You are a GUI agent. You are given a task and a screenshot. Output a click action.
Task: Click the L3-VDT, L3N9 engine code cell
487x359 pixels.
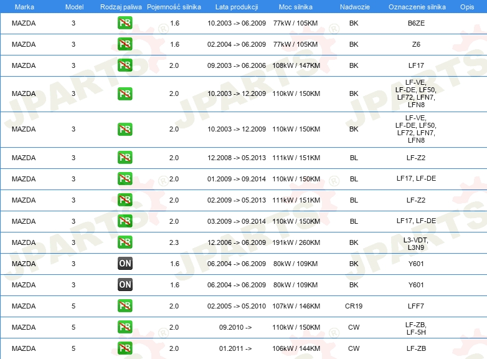[x=415, y=243]
